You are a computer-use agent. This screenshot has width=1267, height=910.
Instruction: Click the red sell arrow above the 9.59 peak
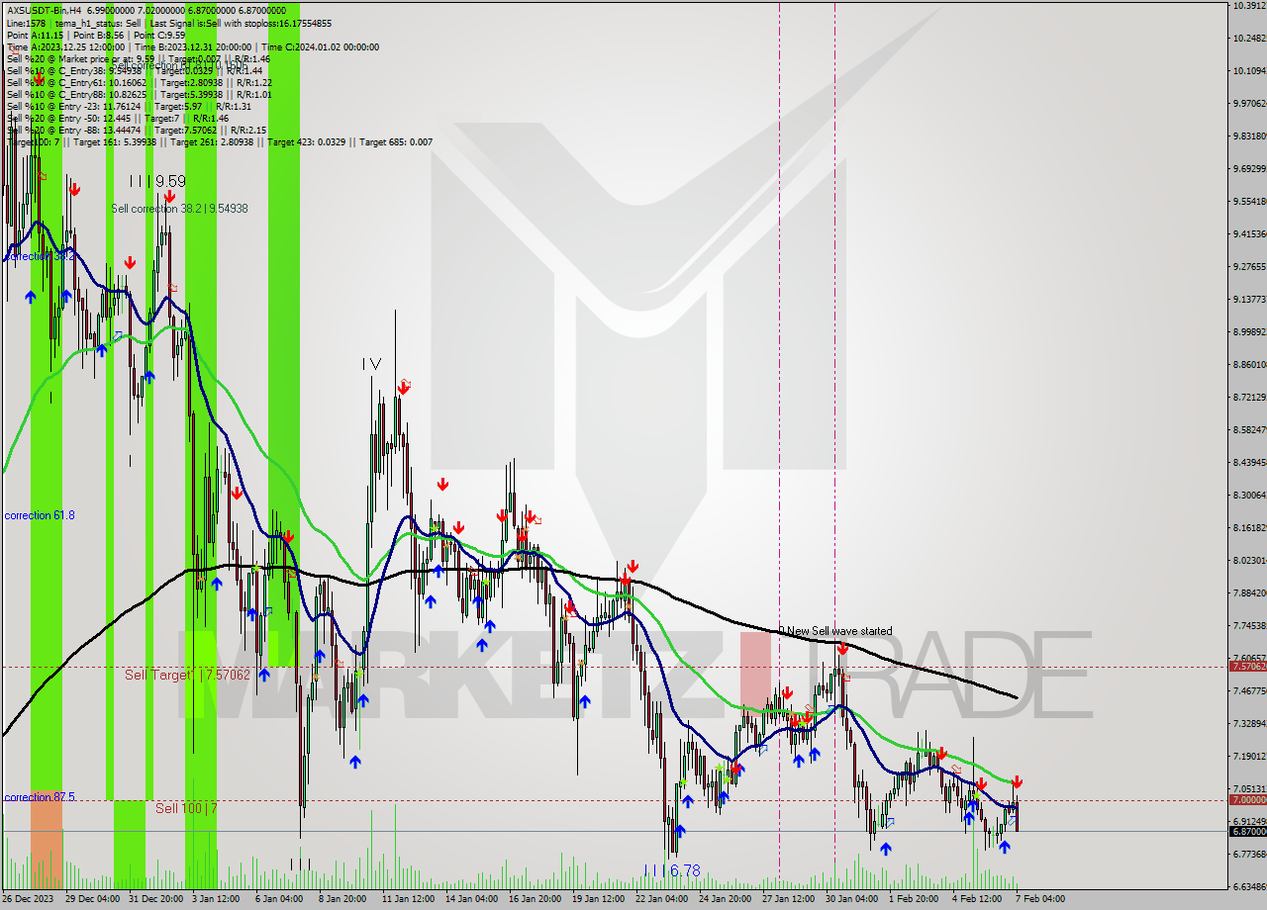click(169, 198)
